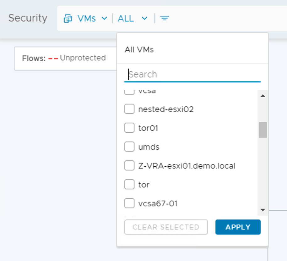
Task: Click the VMs entity type icon
Action: tap(68, 19)
